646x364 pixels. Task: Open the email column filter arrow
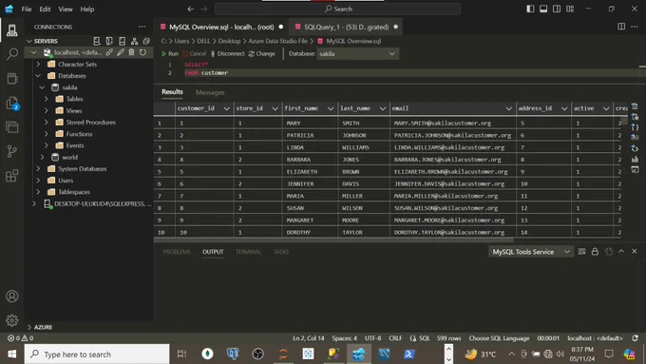point(509,108)
